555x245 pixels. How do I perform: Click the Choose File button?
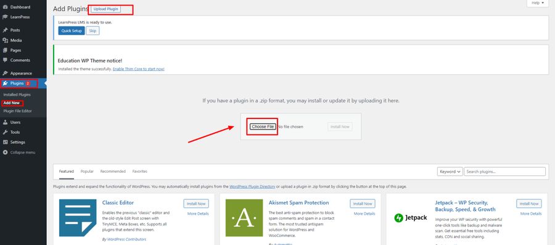(263, 127)
